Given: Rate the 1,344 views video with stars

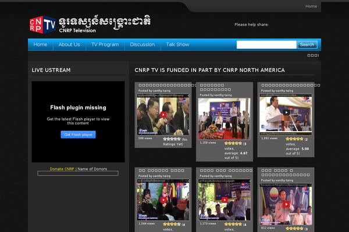Looking at the screenshot, I should click(x=172, y=224).
